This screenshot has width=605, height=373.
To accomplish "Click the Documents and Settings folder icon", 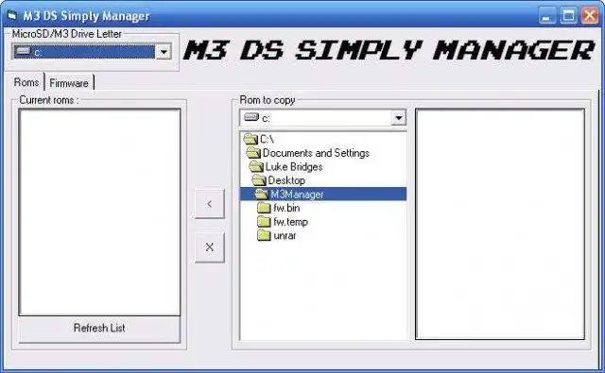I will tap(253, 153).
